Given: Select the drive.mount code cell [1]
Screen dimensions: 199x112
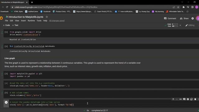Looking at the screenshot, I should tap(101, 33).
